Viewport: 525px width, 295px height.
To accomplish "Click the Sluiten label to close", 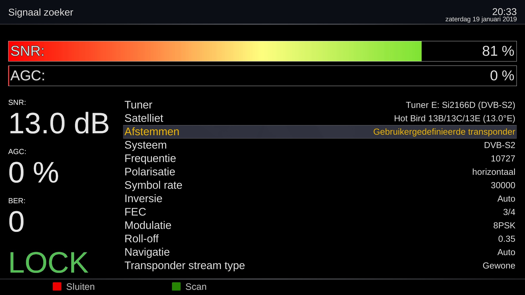I will coord(80,287).
